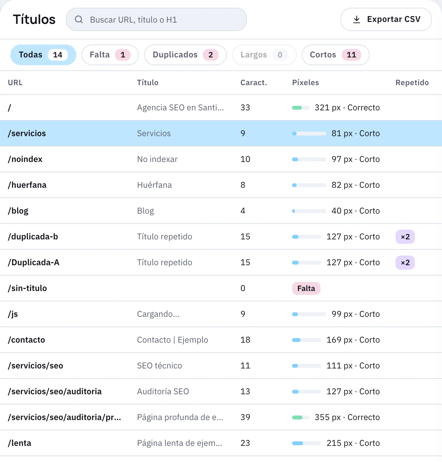The image size is (442, 462).
Task: Click the download icon on Exportar CSV
Action: [357, 19]
